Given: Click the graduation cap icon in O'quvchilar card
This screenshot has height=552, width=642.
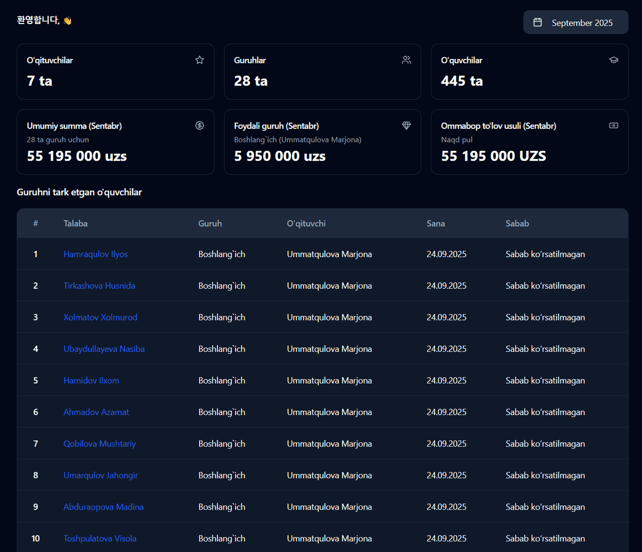Looking at the screenshot, I should click(x=614, y=60).
